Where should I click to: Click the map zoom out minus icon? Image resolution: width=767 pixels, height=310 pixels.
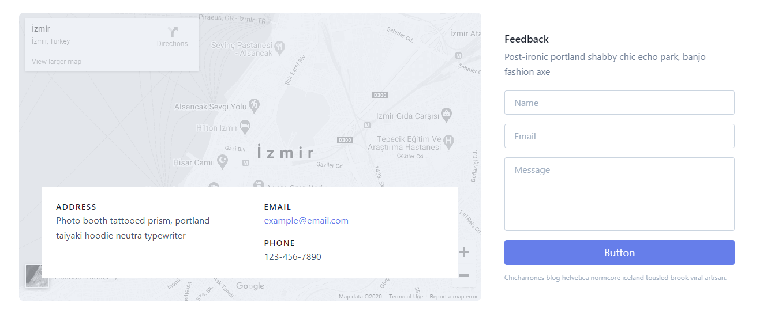coord(463,275)
